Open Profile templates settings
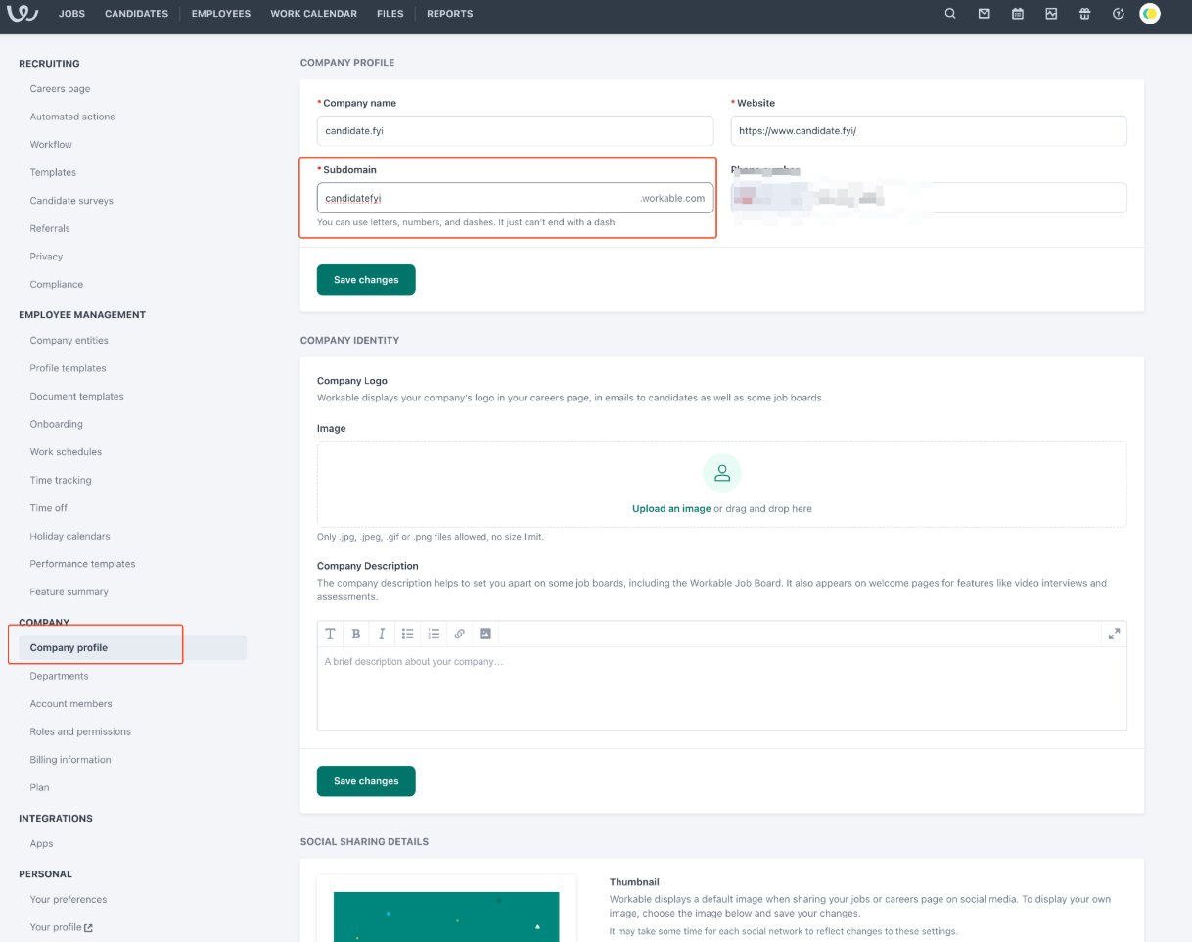Screen dimensions: 1192x942 (69, 368)
